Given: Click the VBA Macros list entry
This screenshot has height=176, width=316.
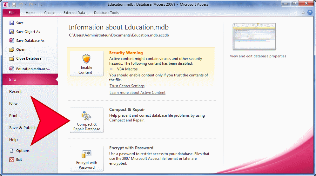Looking at the screenshot, I should (x=127, y=69).
